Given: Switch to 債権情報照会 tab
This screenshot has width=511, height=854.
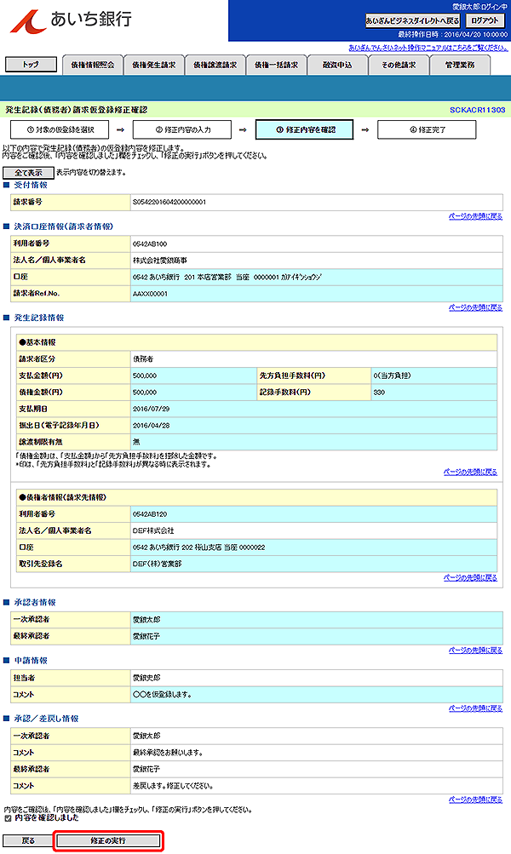Looking at the screenshot, I should (93, 65).
